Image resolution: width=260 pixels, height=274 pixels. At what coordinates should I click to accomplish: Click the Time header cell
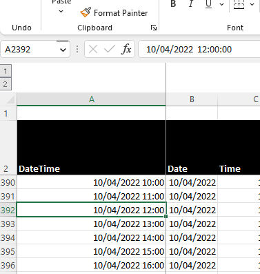tap(239, 148)
